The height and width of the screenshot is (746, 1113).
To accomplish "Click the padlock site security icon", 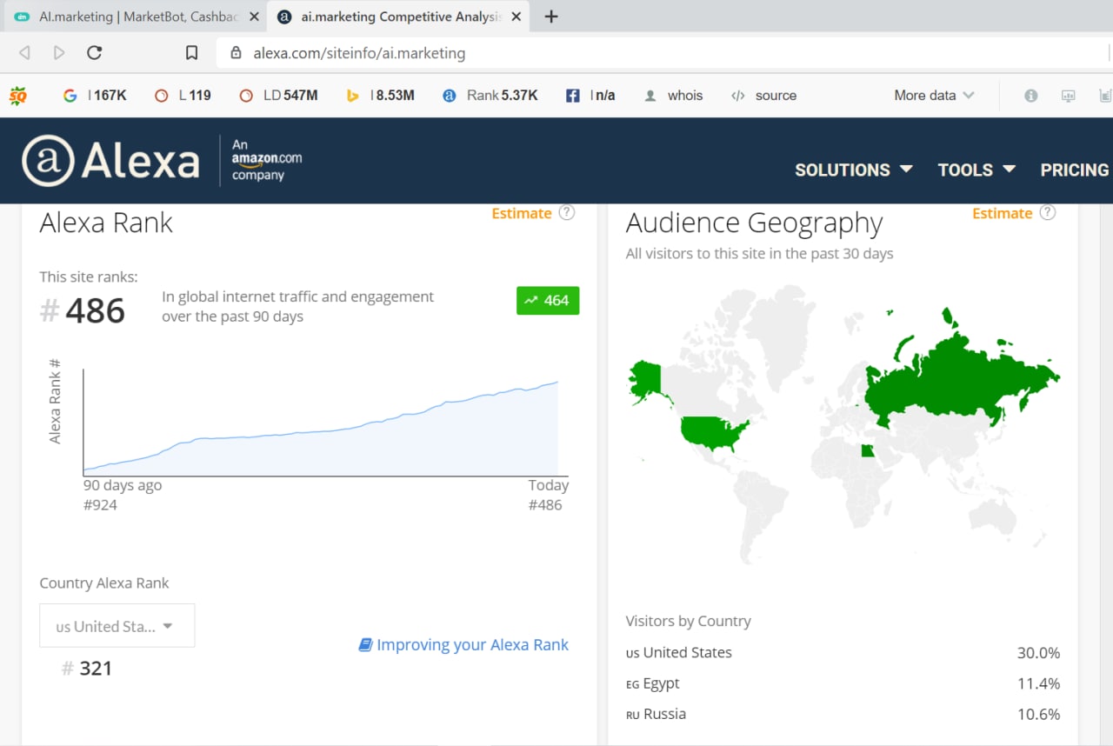I will pos(236,53).
